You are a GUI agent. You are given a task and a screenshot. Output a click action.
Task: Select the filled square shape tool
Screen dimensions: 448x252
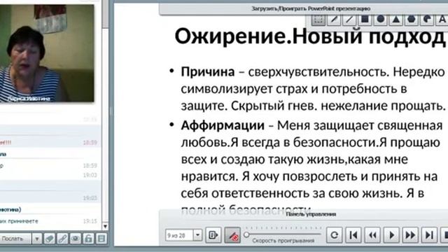click(x=365, y=20)
